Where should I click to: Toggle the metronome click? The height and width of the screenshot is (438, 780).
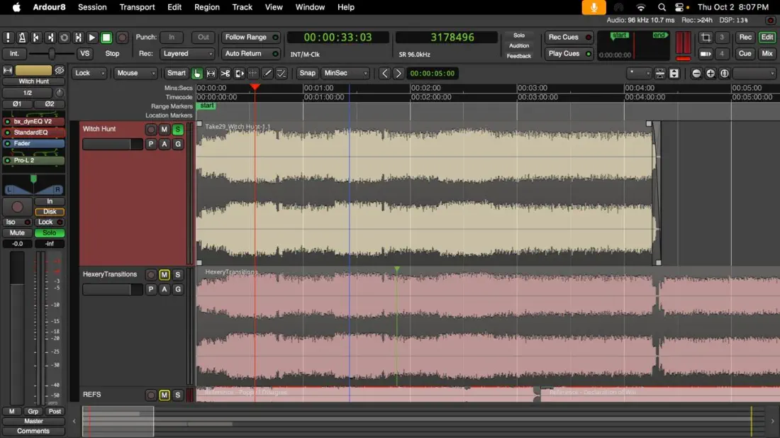[22, 38]
